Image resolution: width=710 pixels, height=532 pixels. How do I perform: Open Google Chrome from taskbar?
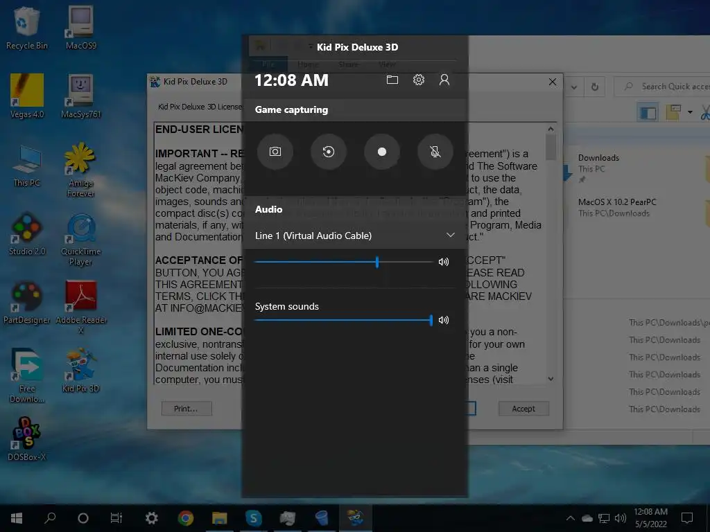click(x=185, y=518)
